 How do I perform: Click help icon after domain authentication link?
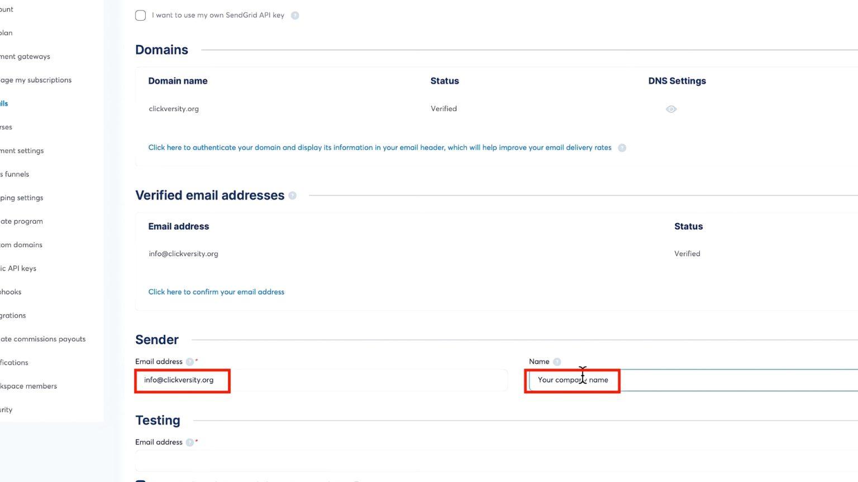(621, 147)
